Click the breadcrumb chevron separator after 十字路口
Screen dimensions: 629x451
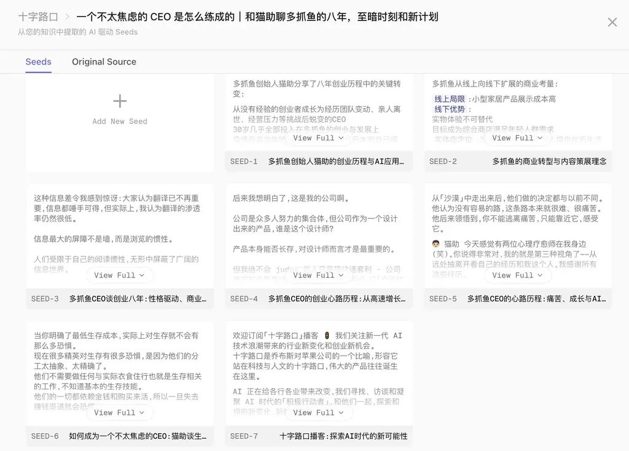click(68, 17)
